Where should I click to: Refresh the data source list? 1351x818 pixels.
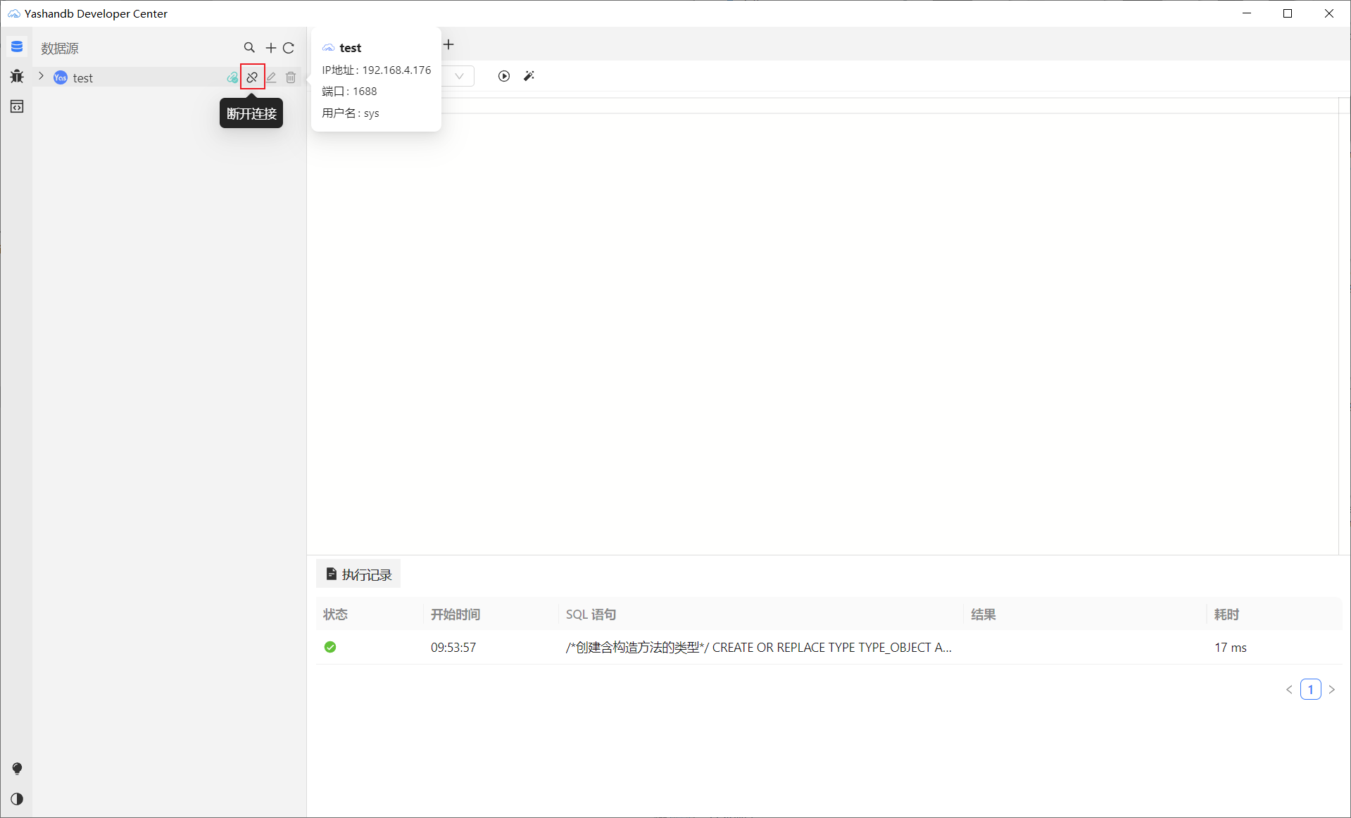pos(289,48)
